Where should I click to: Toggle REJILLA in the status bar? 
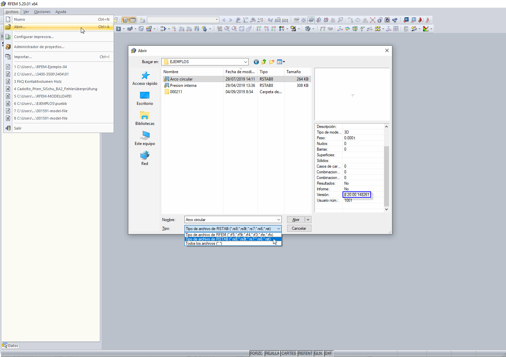(272, 353)
